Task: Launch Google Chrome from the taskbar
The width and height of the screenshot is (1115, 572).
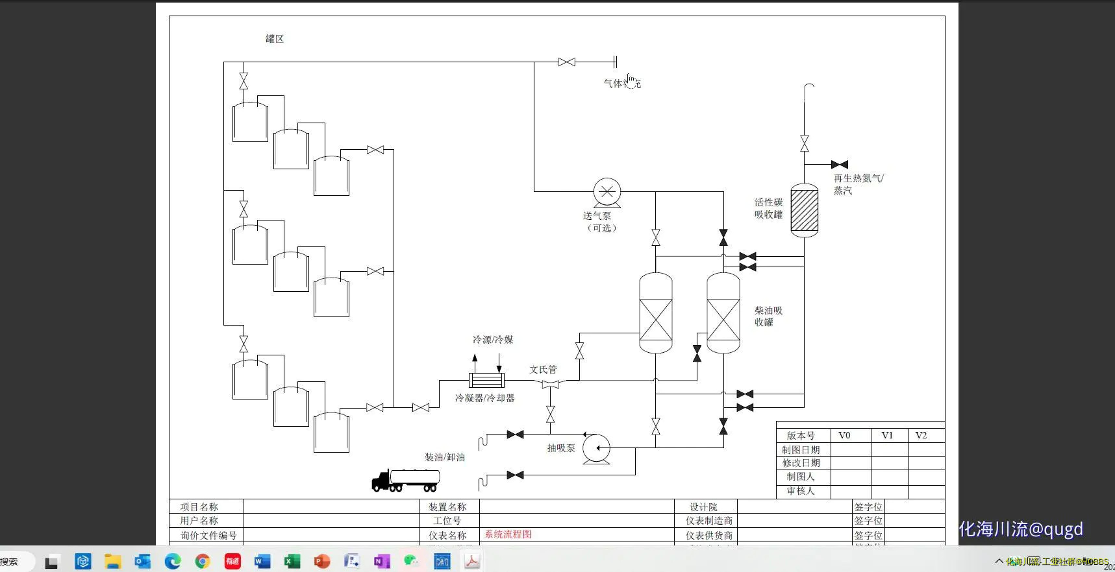Action: pos(203,562)
